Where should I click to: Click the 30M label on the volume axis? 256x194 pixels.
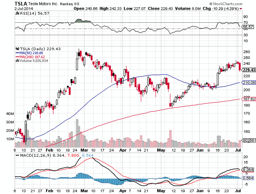click(10, 122)
